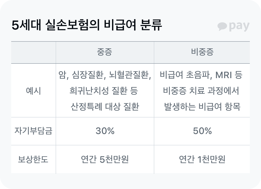Image resolution: width=261 pixels, height=189 pixels.
Task: Click the '30%' copay cell
Action: (105, 131)
